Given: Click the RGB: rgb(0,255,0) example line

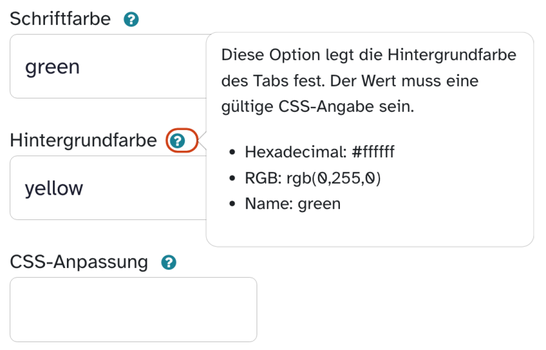Looking at the screenshot, I should 313,178.
